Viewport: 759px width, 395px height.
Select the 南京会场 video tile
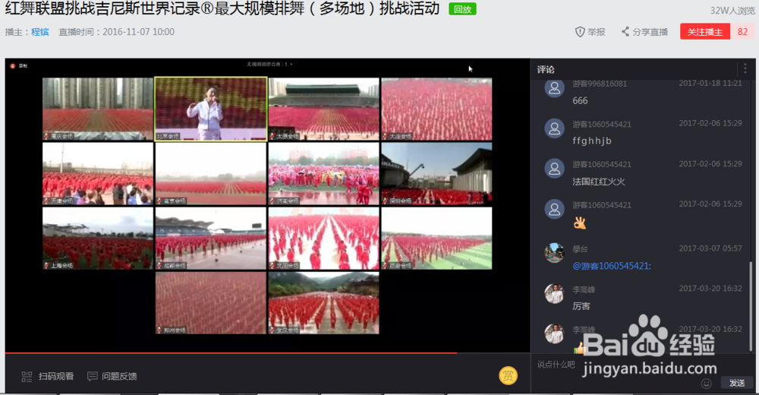click(210, 173)
